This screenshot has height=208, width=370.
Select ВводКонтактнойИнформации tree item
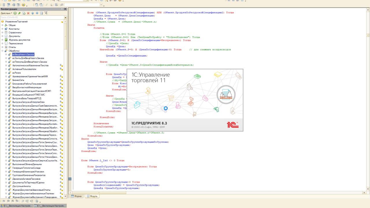click(27, 87)
